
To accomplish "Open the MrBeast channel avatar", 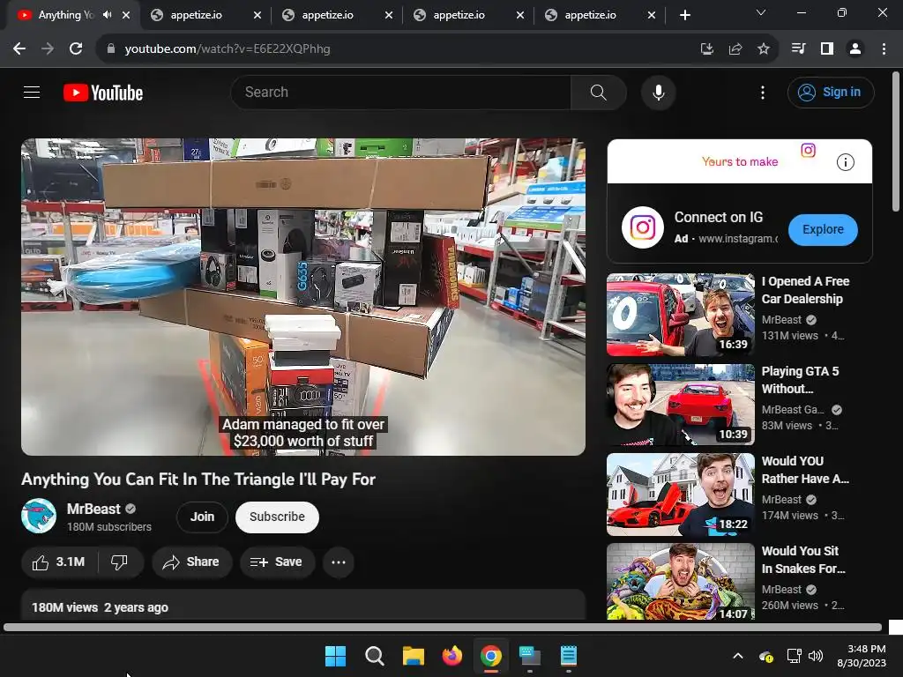I will coord(39,516).
